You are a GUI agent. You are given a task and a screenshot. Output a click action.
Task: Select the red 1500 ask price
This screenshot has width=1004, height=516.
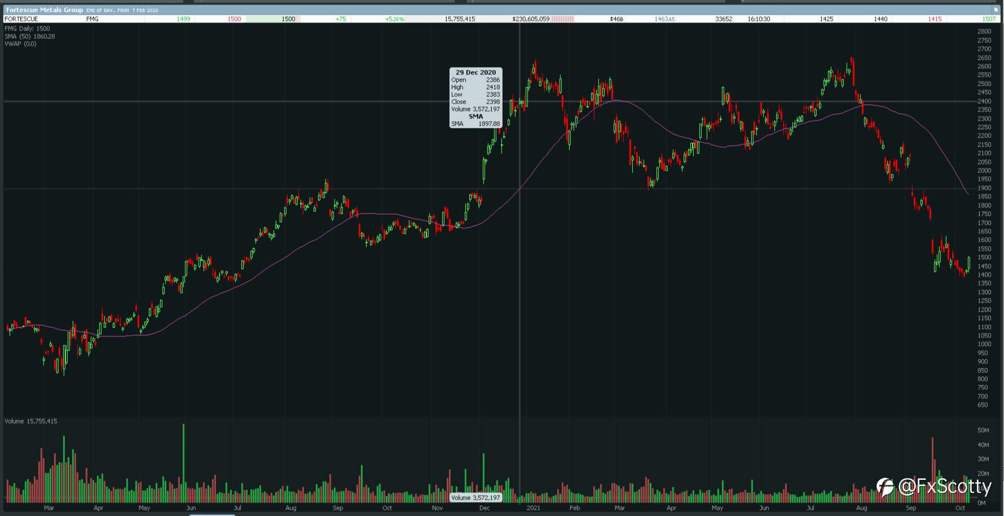pyautogui.click(x=234, y=19)
